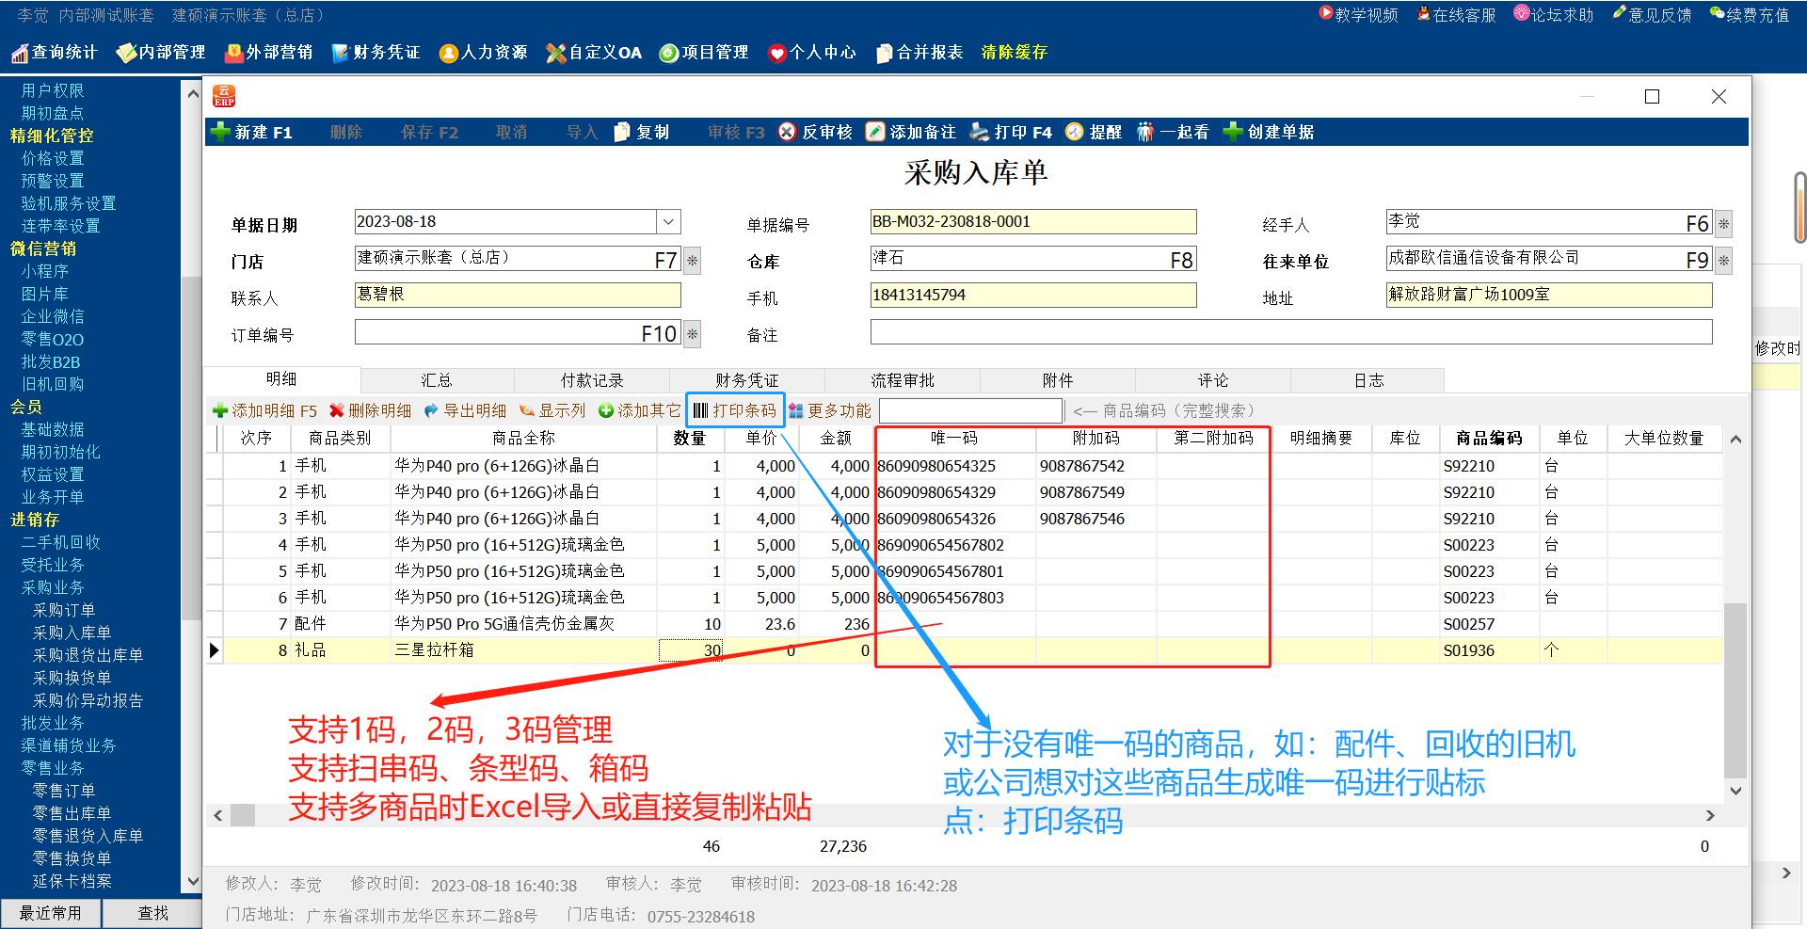Viewport: 1807px width, 929px height.
Task: Click the 导出明细 arrow icon
Action: point(432,410)
